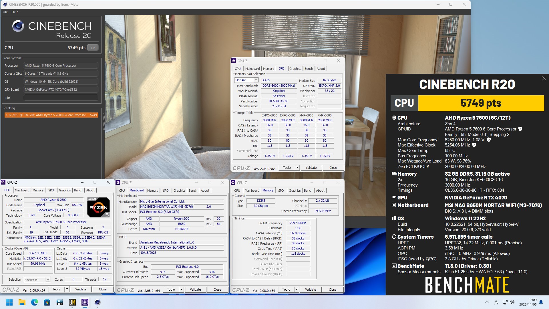Click Validate in Memory CPU-Z window

pyautogui.click(x=311, y=290)
